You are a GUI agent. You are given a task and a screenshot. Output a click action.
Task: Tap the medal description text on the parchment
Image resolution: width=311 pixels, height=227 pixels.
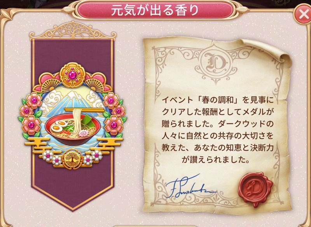(x=217, y=129)
